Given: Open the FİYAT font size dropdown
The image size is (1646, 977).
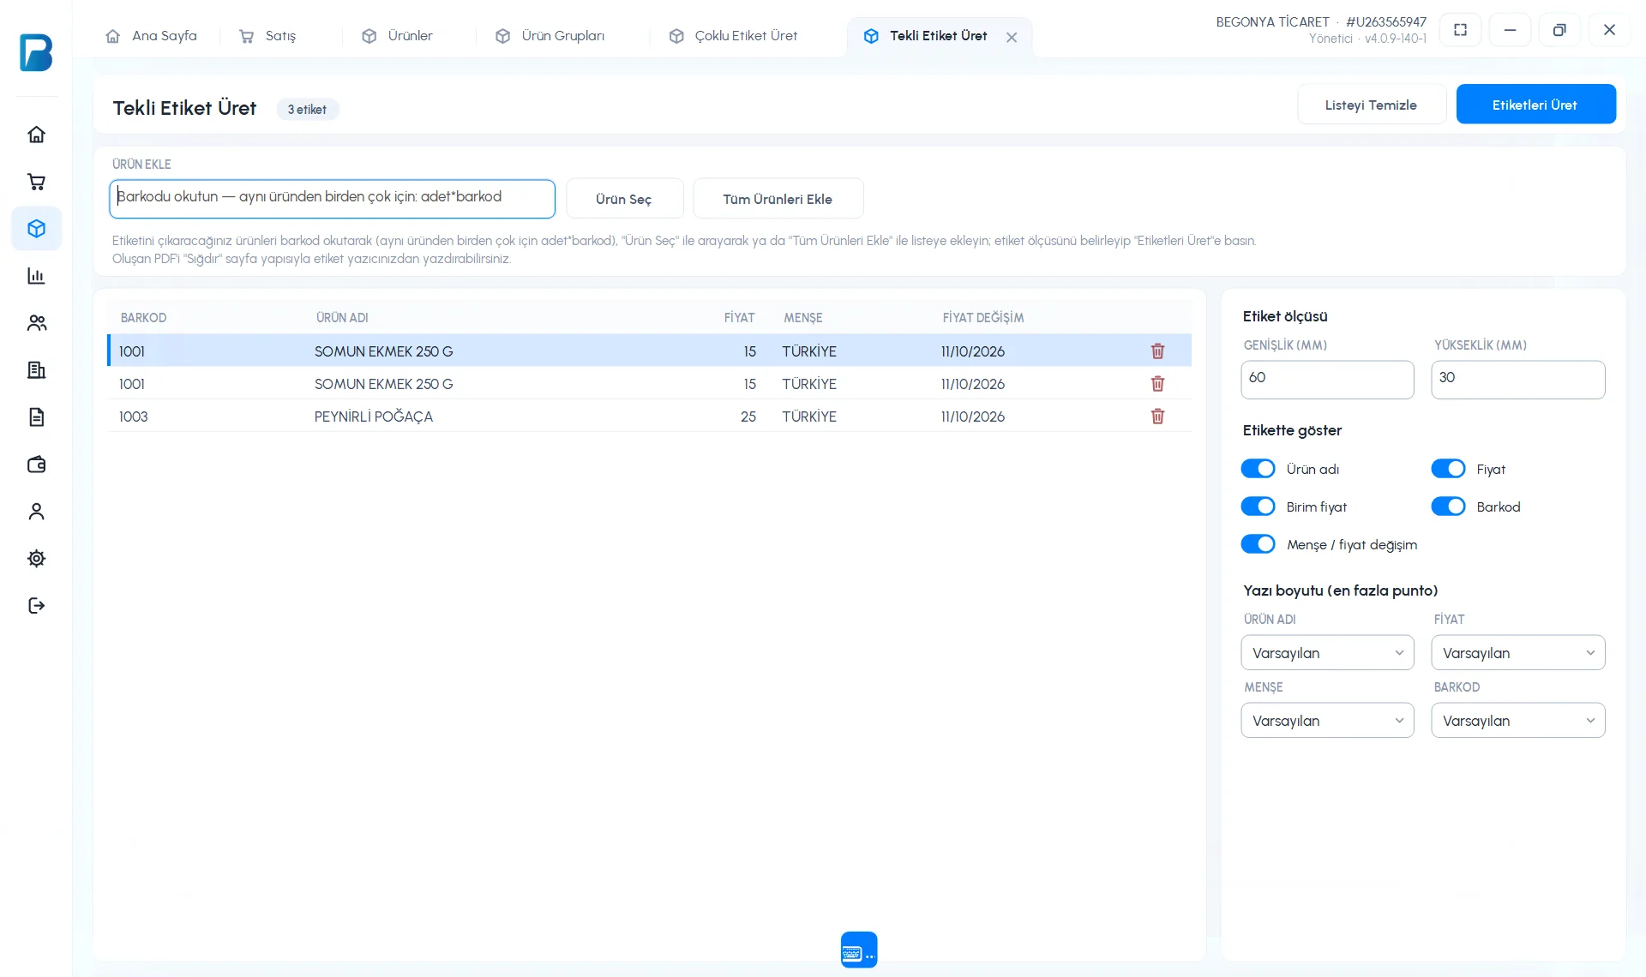Looking at the screenshot, I should 1517,653.
